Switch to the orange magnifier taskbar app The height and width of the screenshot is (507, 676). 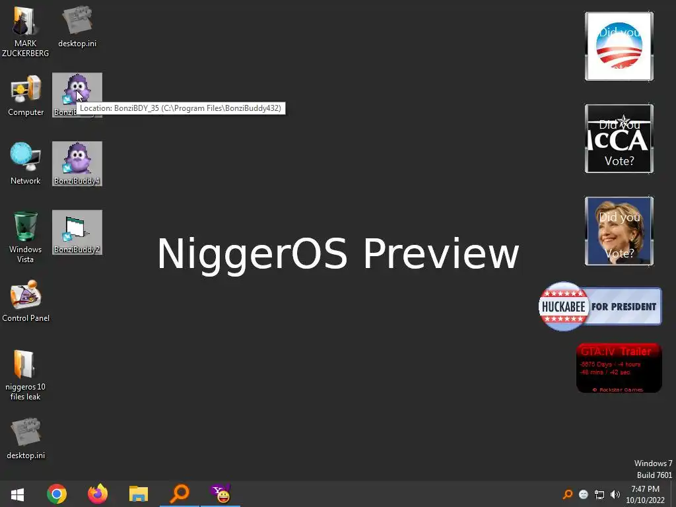(x=180, y=494)
